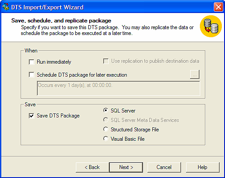Tick Schedule DTS package for later execution

pyautogui.click(x=31, y=74)
